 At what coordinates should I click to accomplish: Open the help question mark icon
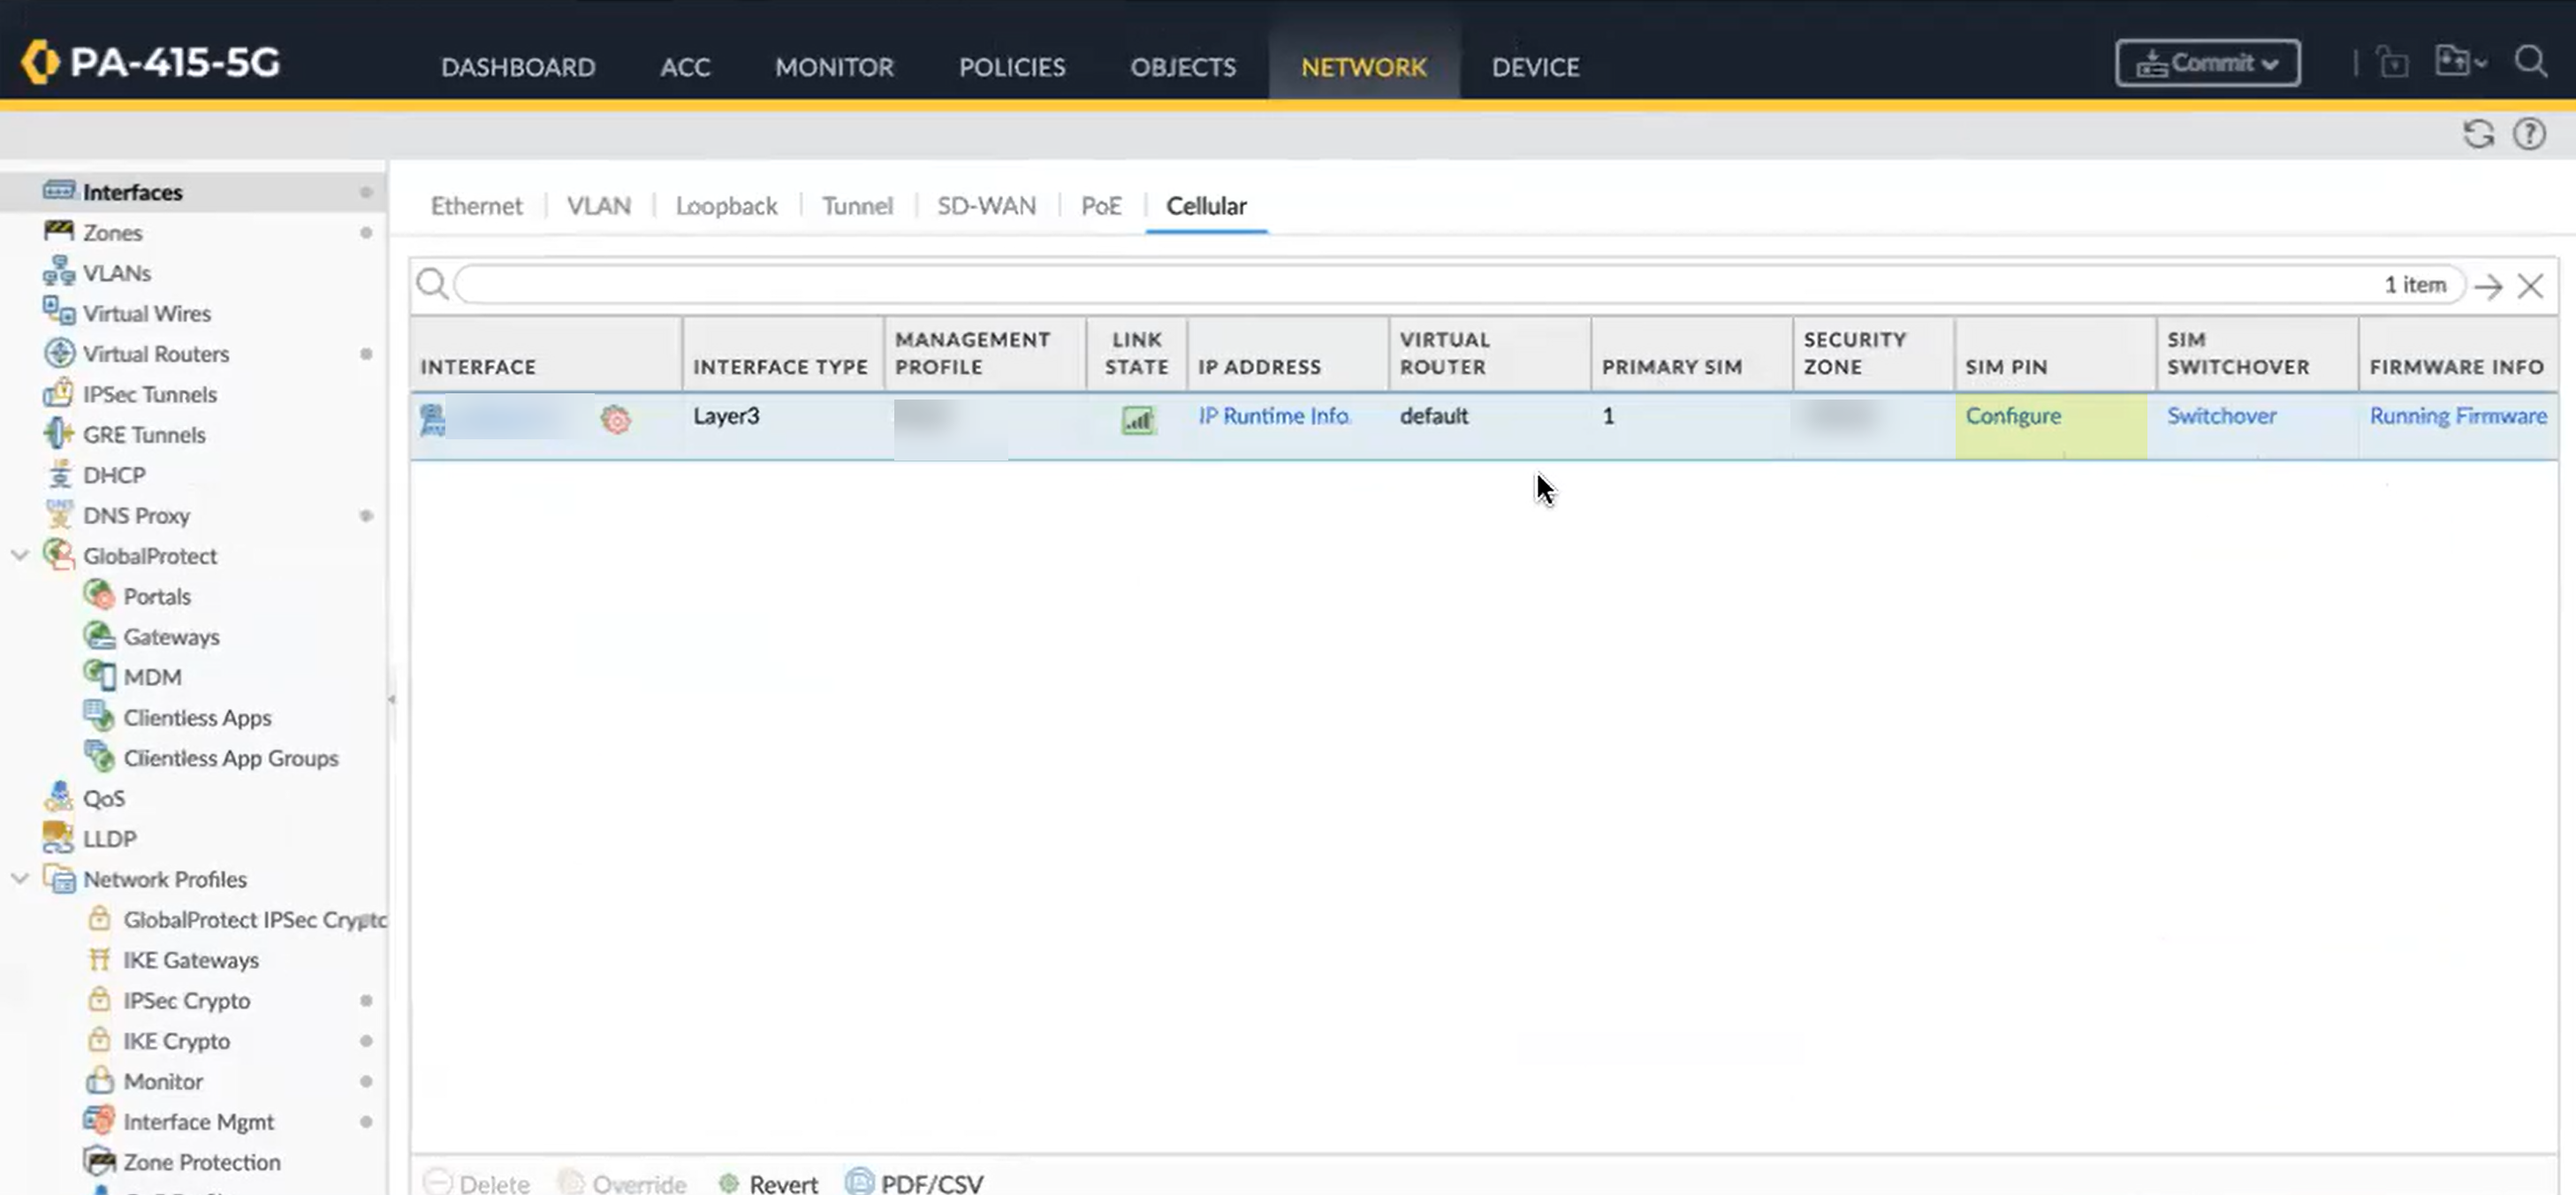[2529, 134]
